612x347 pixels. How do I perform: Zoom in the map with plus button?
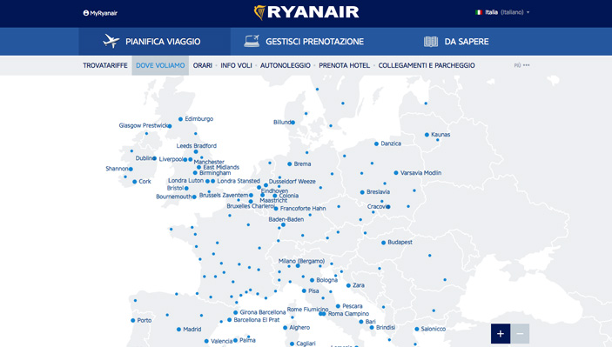tap(501, 334)
